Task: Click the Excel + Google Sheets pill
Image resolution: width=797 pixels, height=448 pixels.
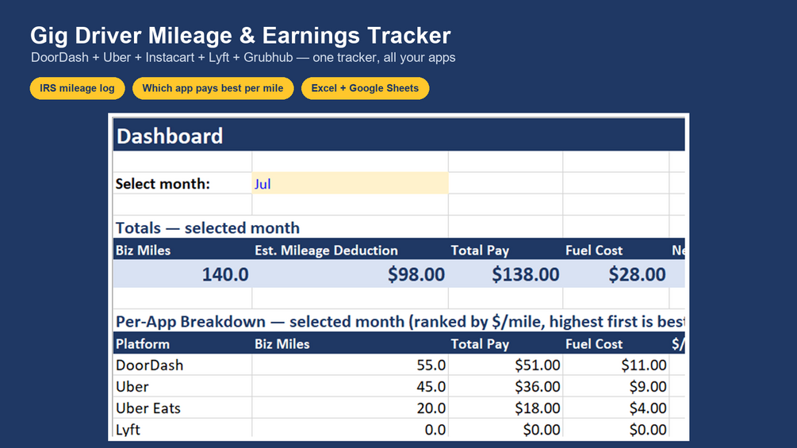Action: (365, 88)
